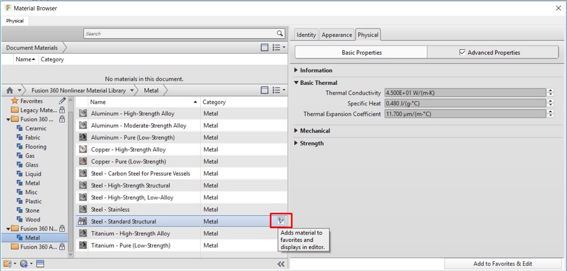
Task: Click the Specific Heat value field
Action: pyautogui.click(x=465, y=104)
